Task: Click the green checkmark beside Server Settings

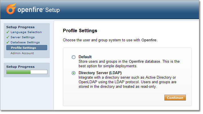Action: pyautogui.click(x=8, y=37)
